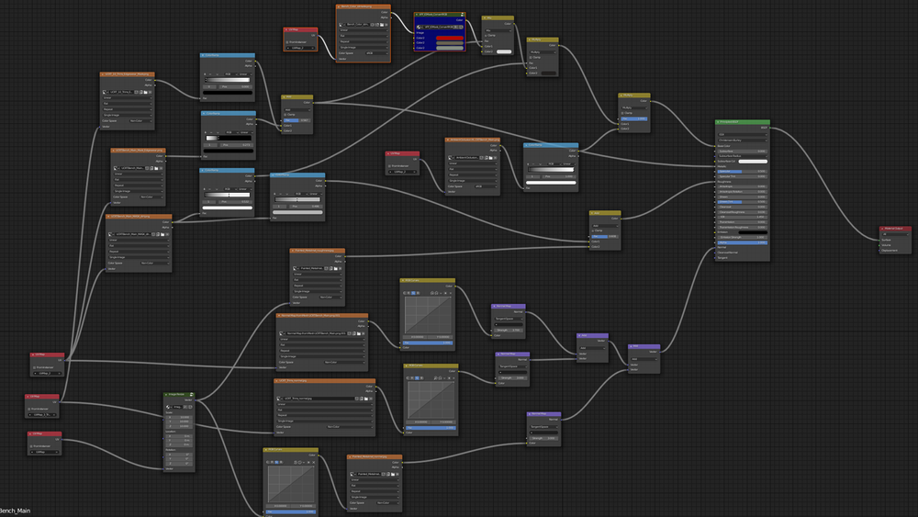Click Specular slider in Principled BSDF
This screenshot has width=918, height=517.
743,171
